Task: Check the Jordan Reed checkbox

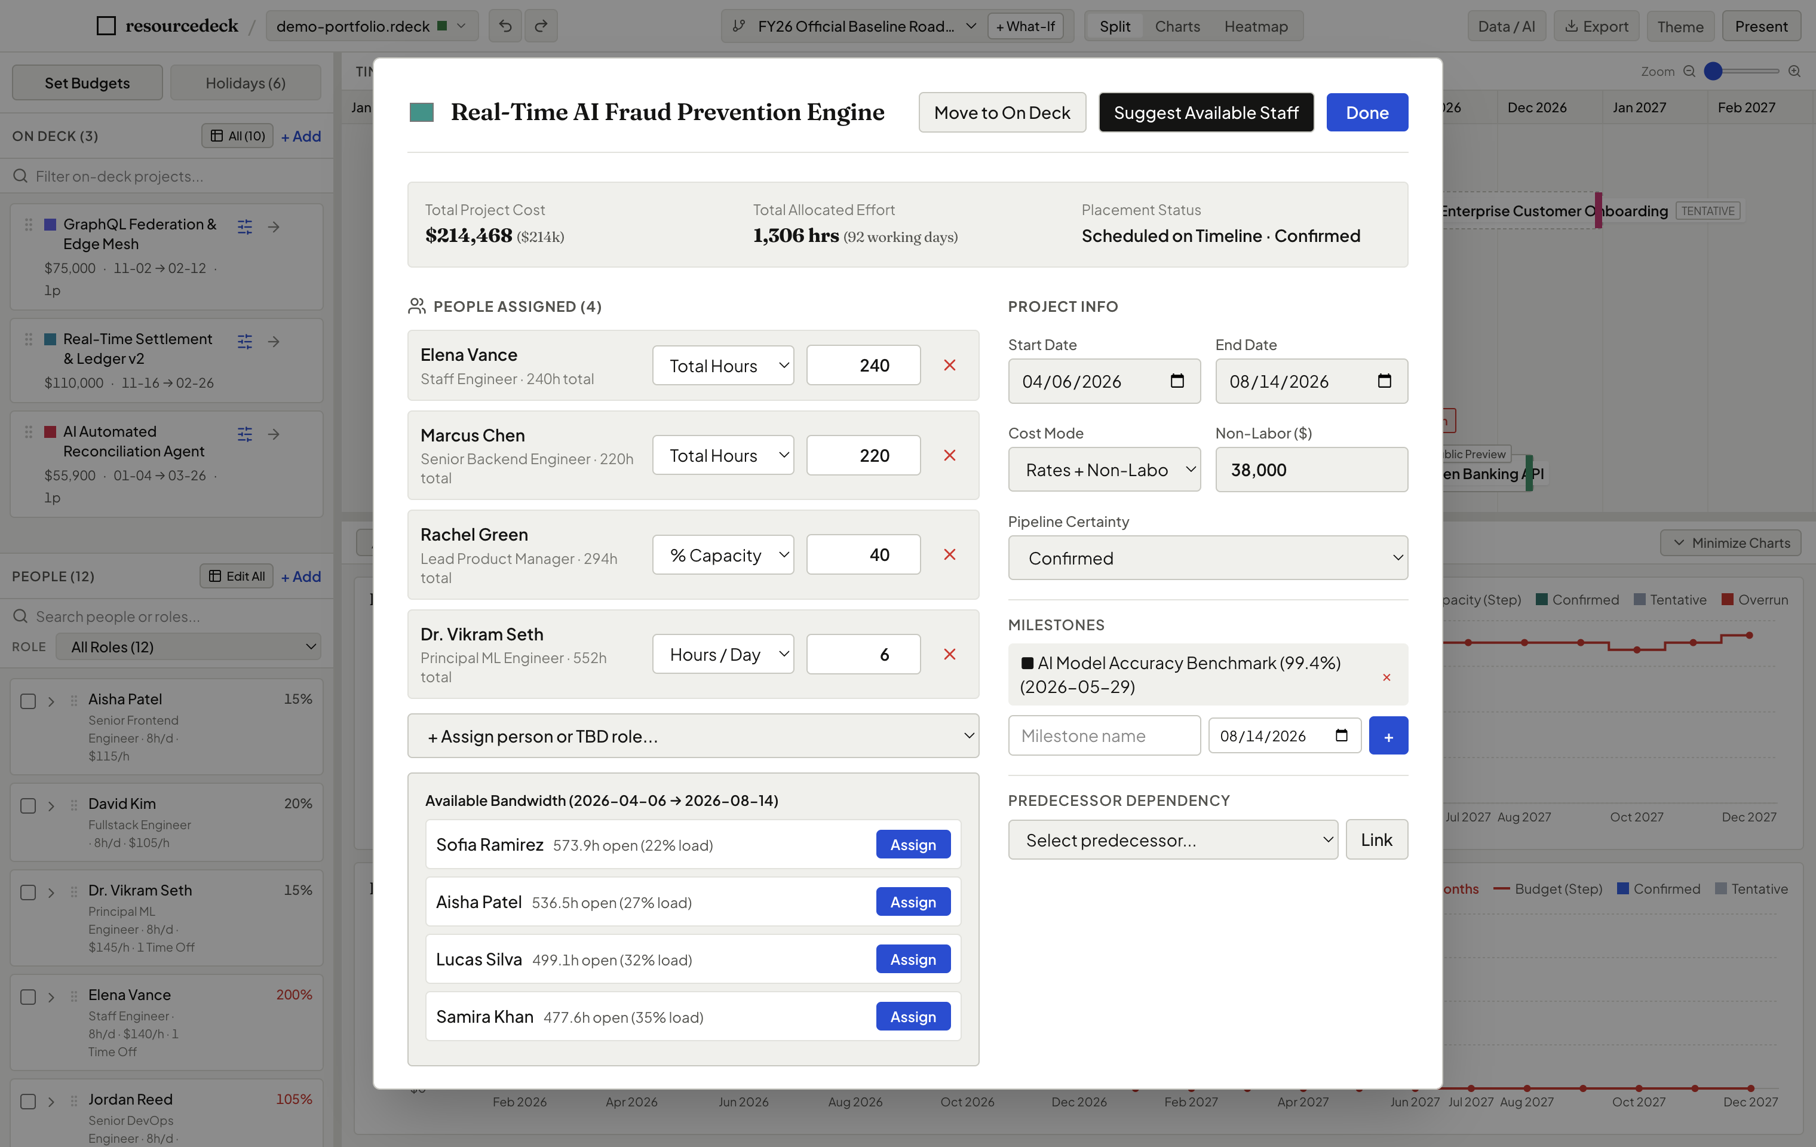Action: tap(28, 1102)
